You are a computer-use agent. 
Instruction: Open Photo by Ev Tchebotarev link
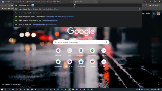tap(12, 84)
